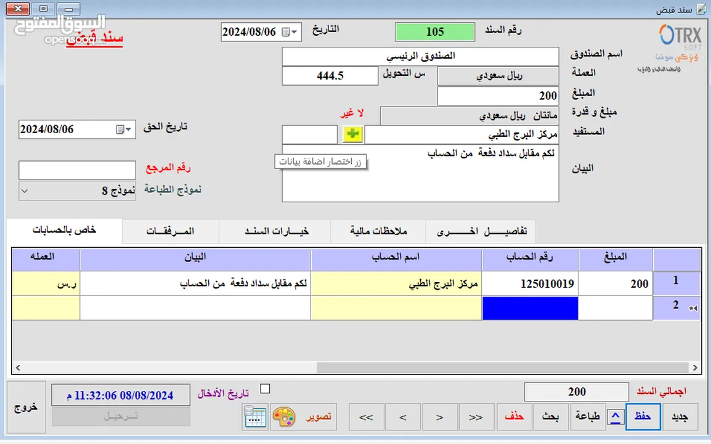Click the بحث search button
The image size is (711, 444).
(550, 417)
